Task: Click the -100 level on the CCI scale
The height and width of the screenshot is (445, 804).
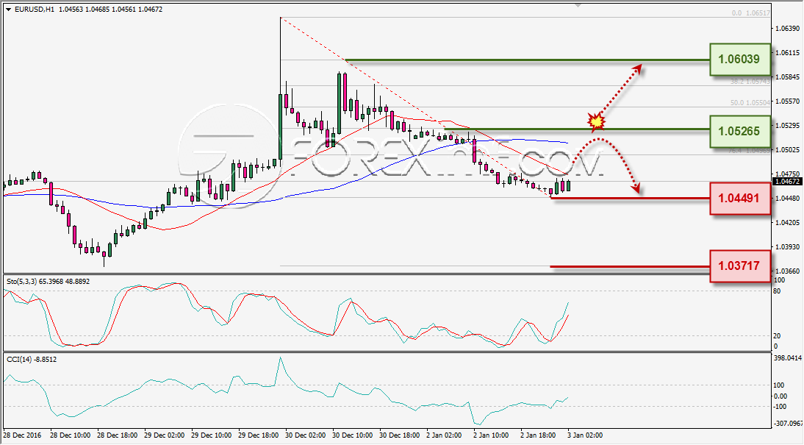Action: pyautogui.click(x=780, y=407)
